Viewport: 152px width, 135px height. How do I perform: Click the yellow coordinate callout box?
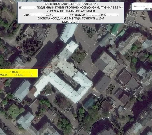coord(19,73)
